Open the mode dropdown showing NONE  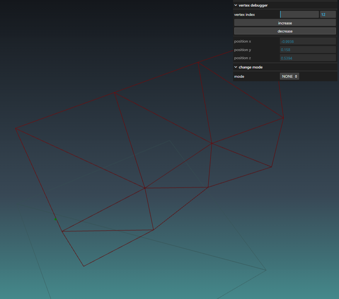289,76
